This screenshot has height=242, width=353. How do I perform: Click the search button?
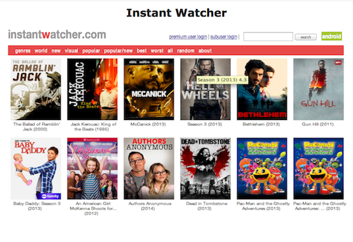click(x=306, y=37)
